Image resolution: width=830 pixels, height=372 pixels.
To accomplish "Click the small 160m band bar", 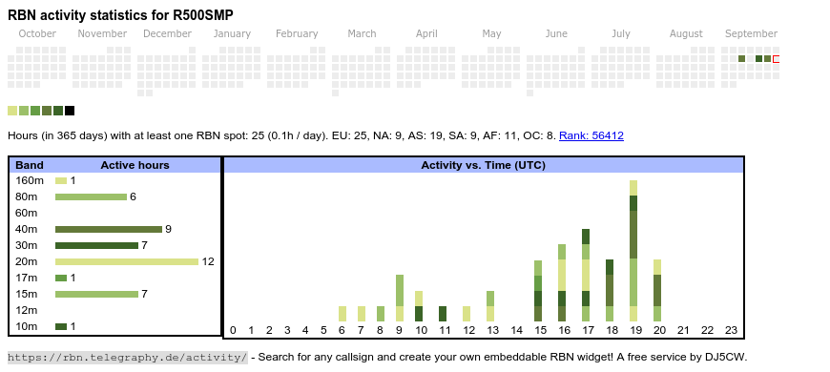I will 61,180.
